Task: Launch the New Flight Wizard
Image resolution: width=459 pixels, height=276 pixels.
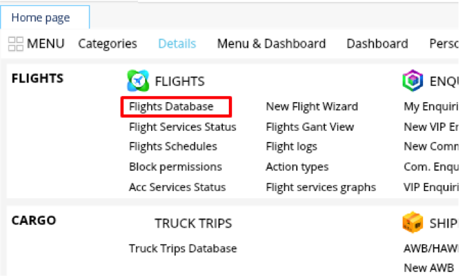Action: [312, 107]
